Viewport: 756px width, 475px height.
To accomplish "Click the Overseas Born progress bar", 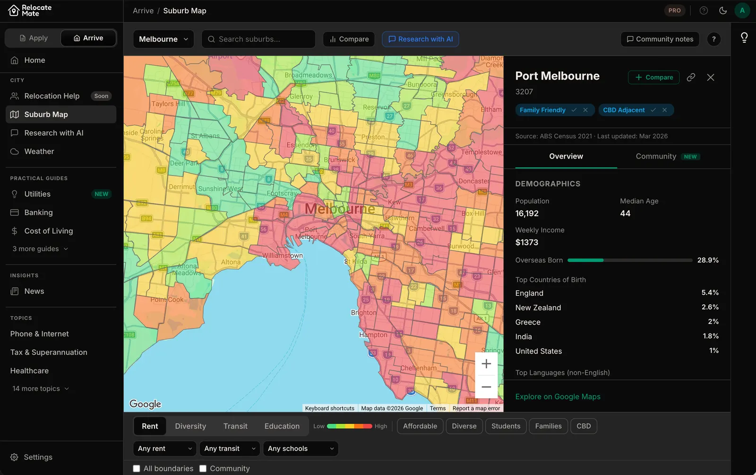I will coord(630,260).
